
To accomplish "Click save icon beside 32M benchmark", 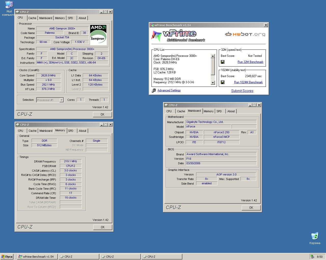I will 223,62.
